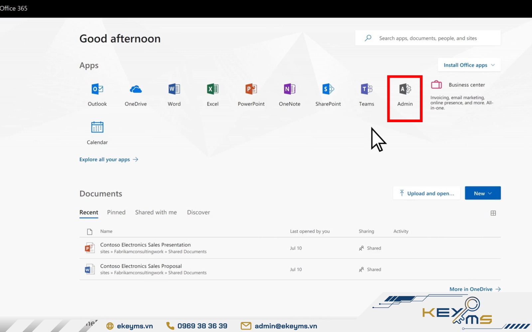This screenshot has width=532, height=332.
Task: Click the Sales Proposal Shared Documents path
Action: [153, 273]
